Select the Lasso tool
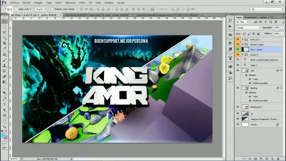The height and width of the screenshot is (161, 286). 4,32
